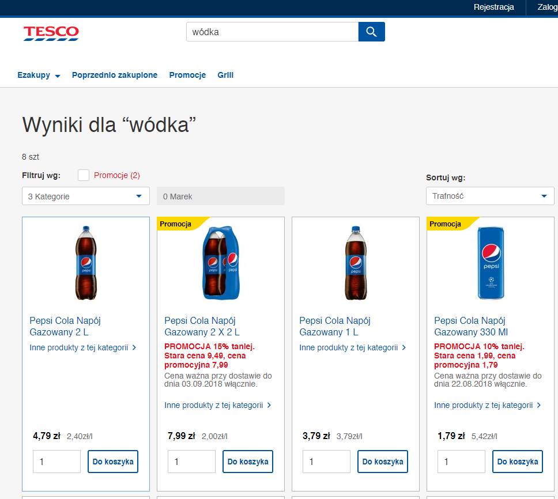
Task: Click the Tesco logo
Action: click(51, 33)
